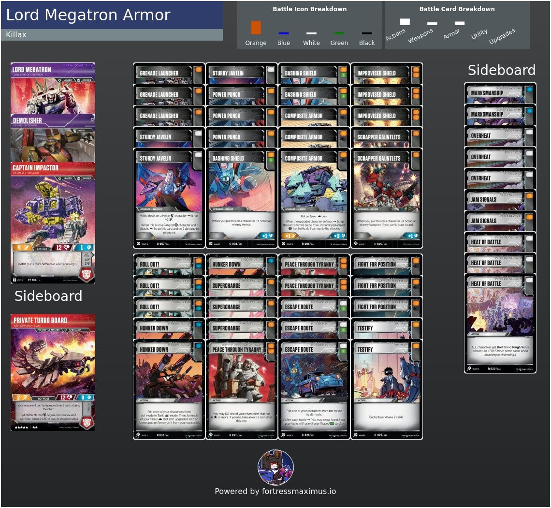Open the Captain Impactor card artwork
This screenshot has height=508, width=551.
(x=53, y=211)
